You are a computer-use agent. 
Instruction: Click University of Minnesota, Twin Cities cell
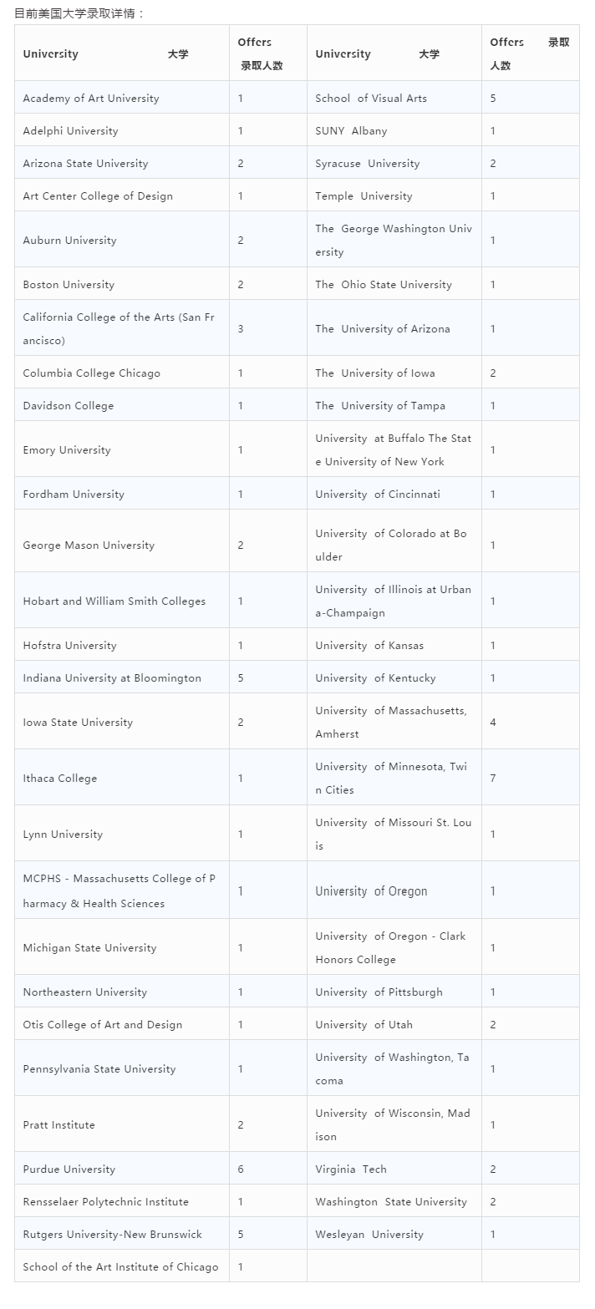click(x=394, y=778)
